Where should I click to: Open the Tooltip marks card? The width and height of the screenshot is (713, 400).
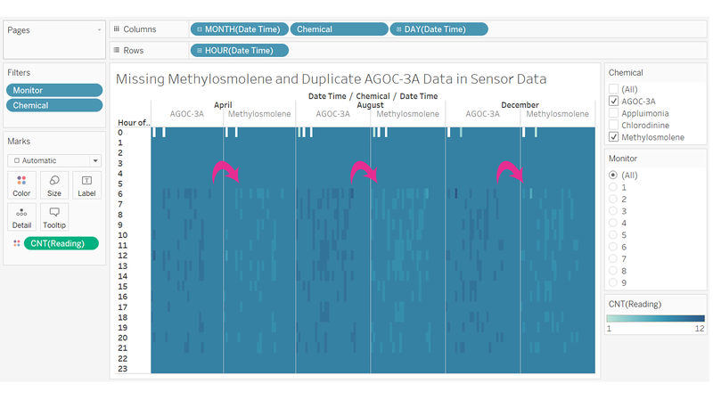(x=54, y=217)
